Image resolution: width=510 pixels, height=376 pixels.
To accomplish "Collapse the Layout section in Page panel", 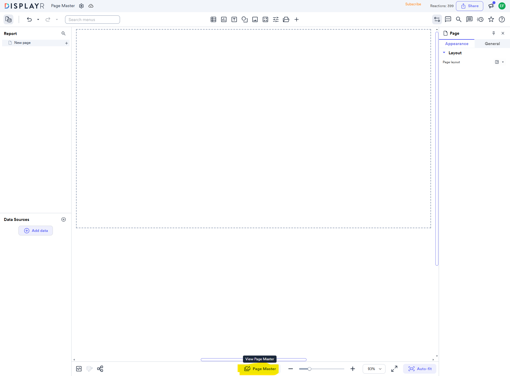I will tap(444, 53).
